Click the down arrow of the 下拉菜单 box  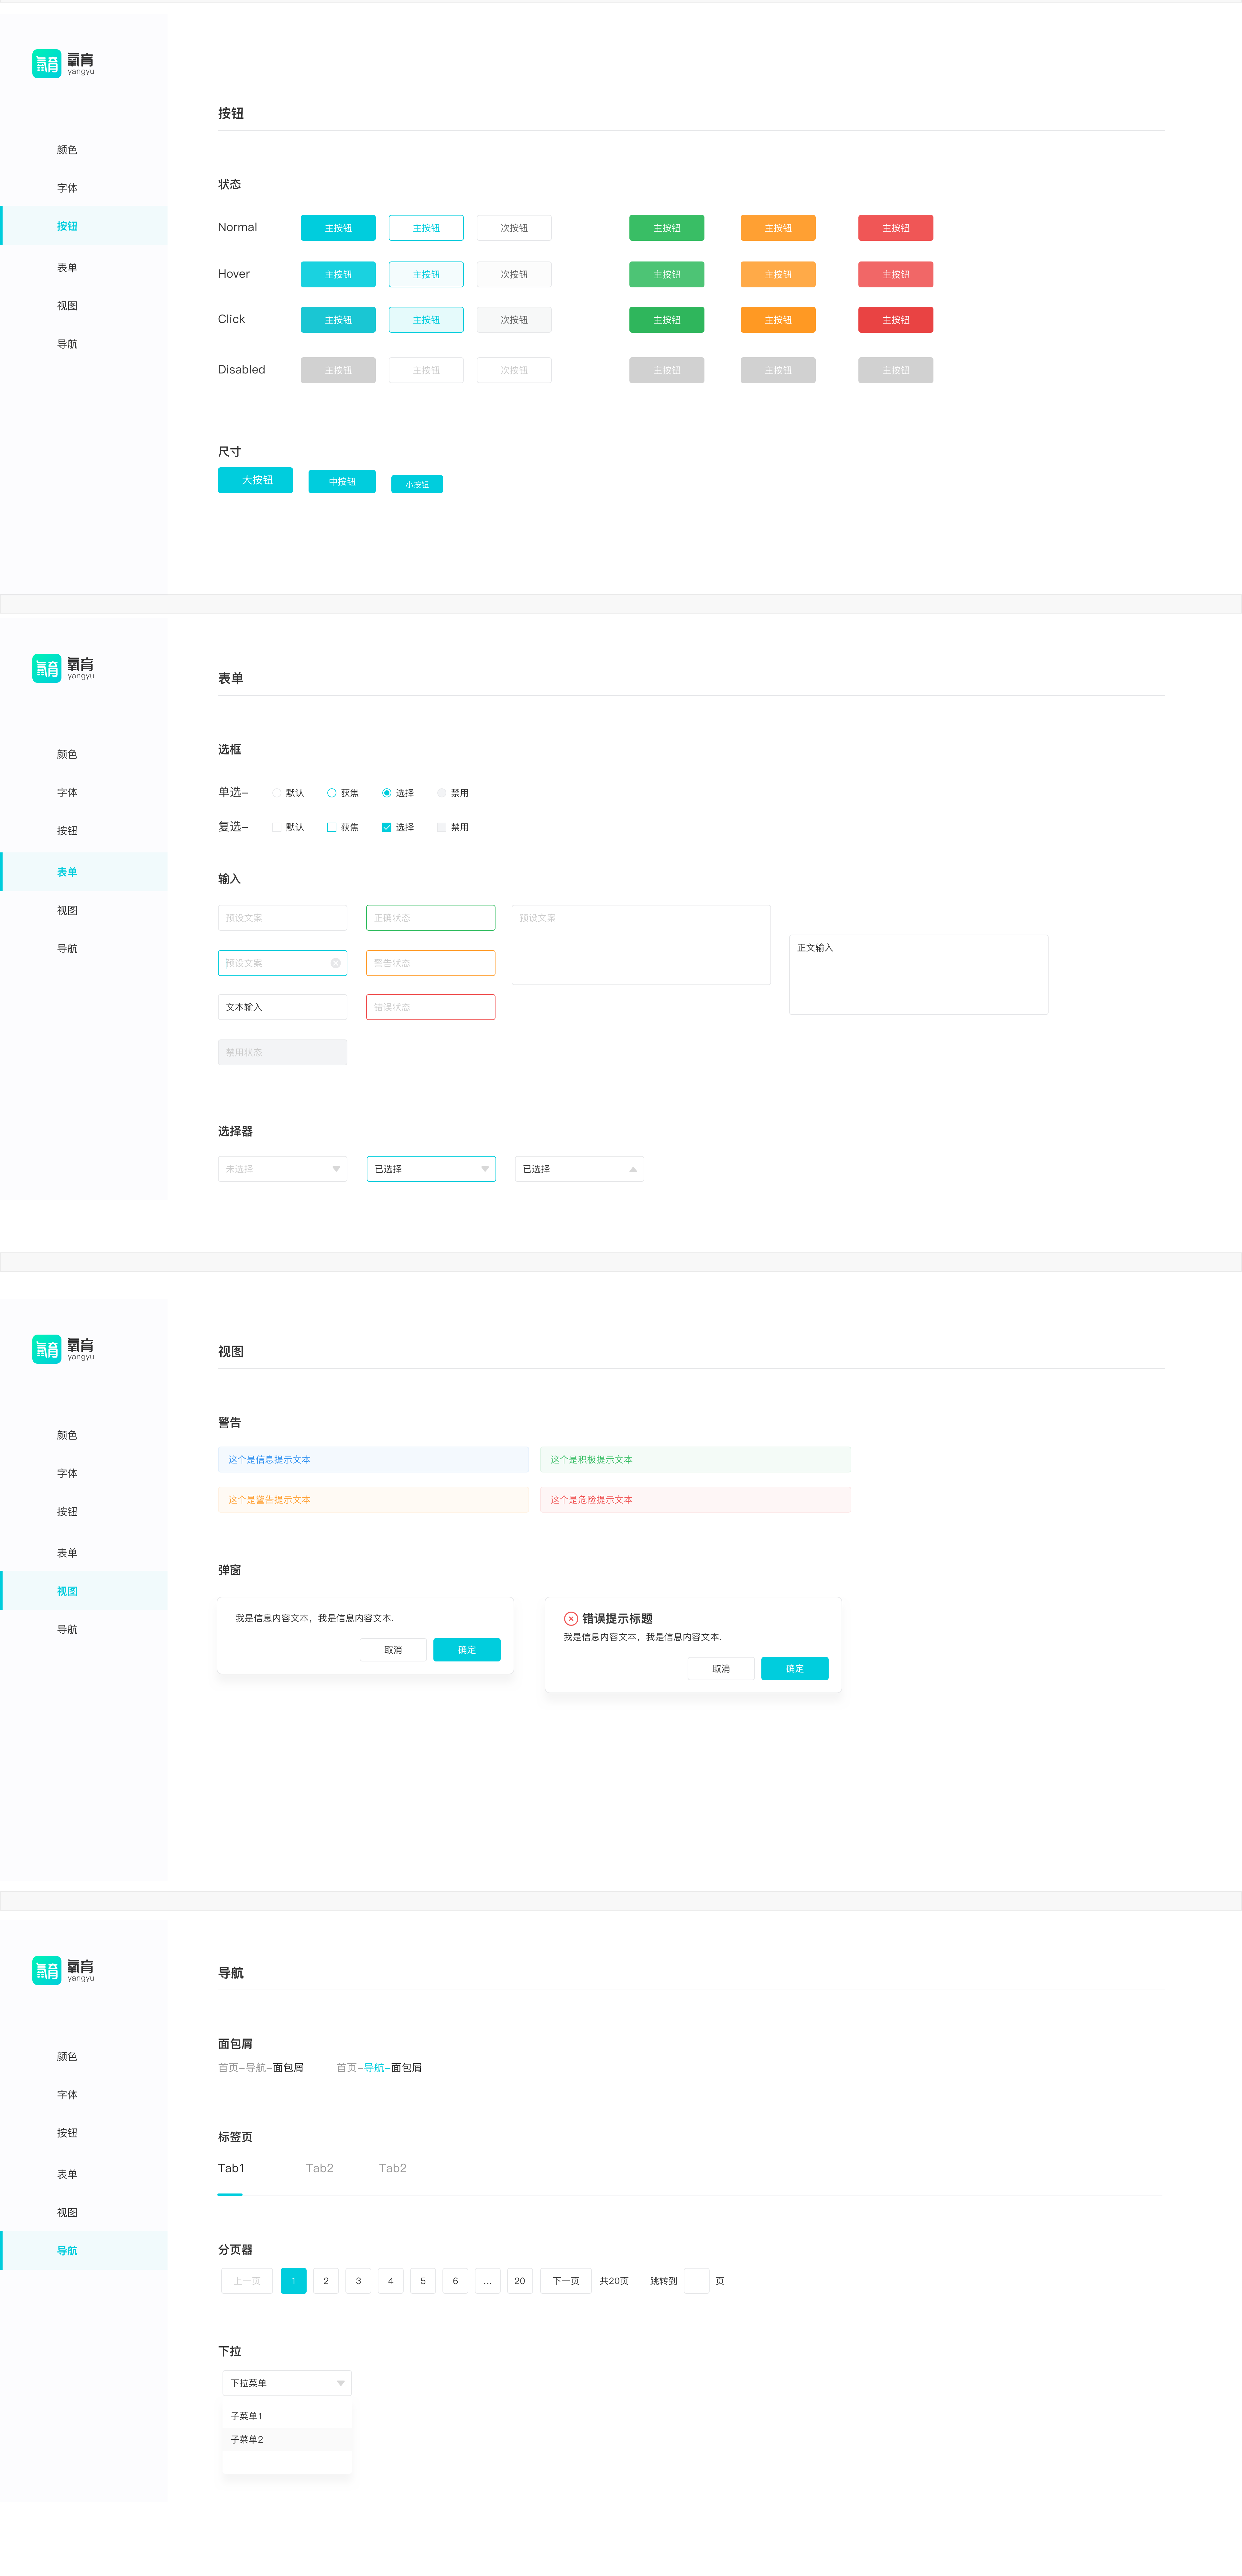(341, 2383)
